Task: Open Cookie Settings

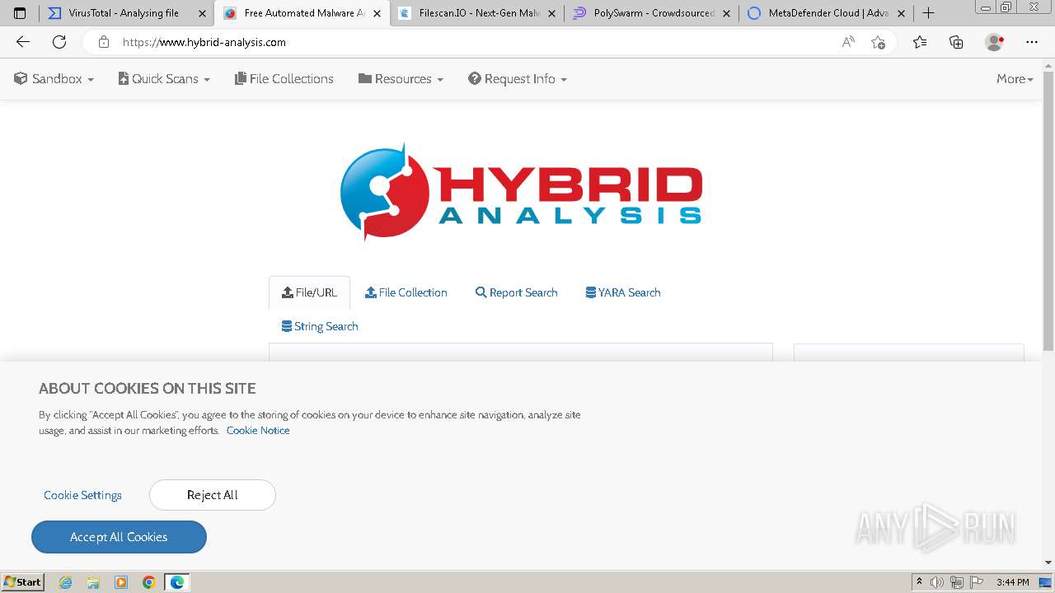Action: (x=82, y=495)
